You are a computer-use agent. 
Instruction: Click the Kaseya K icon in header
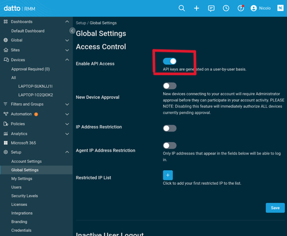[280, 8]
